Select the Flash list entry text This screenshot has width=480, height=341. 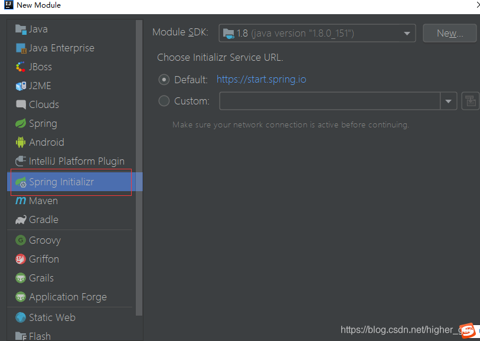click(x=40, y=336)
